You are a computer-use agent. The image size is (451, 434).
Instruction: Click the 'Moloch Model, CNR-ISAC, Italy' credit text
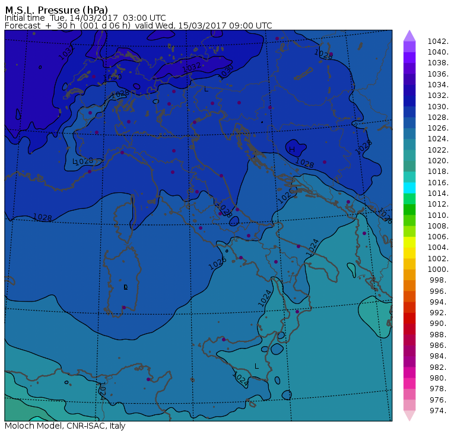click(x=65, y=426)
